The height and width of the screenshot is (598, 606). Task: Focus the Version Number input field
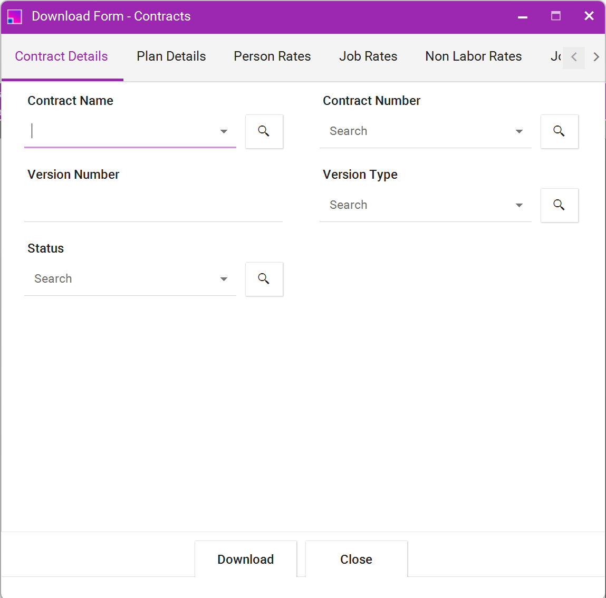point(153,205)
